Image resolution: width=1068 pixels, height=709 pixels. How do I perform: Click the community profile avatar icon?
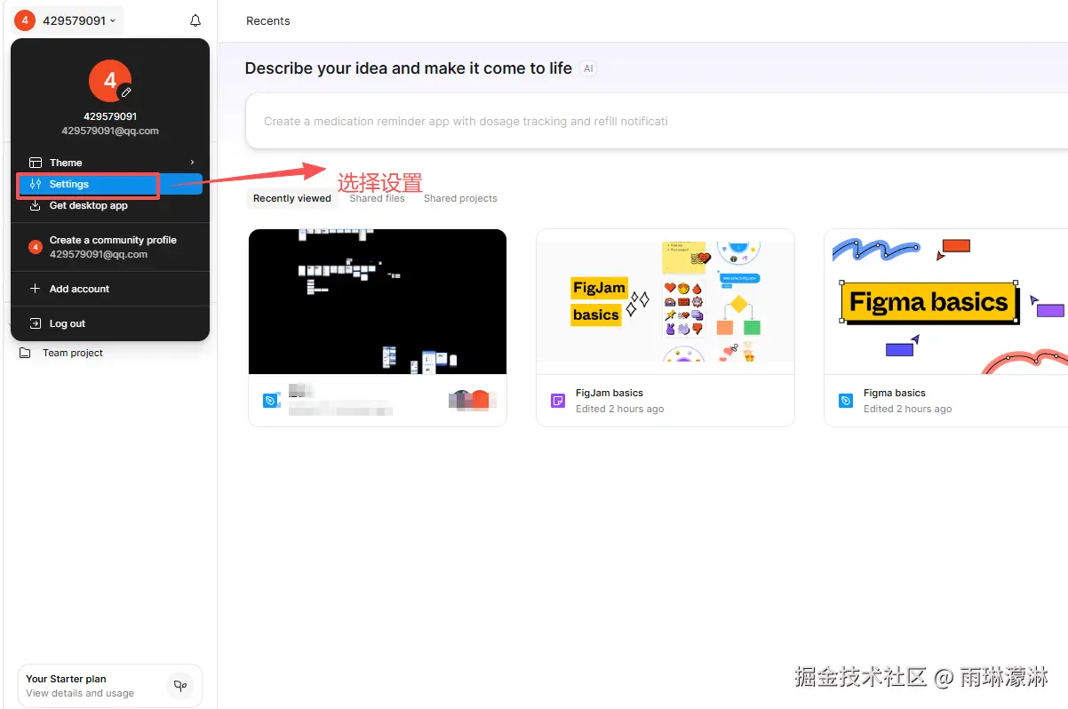coord(36,247)
